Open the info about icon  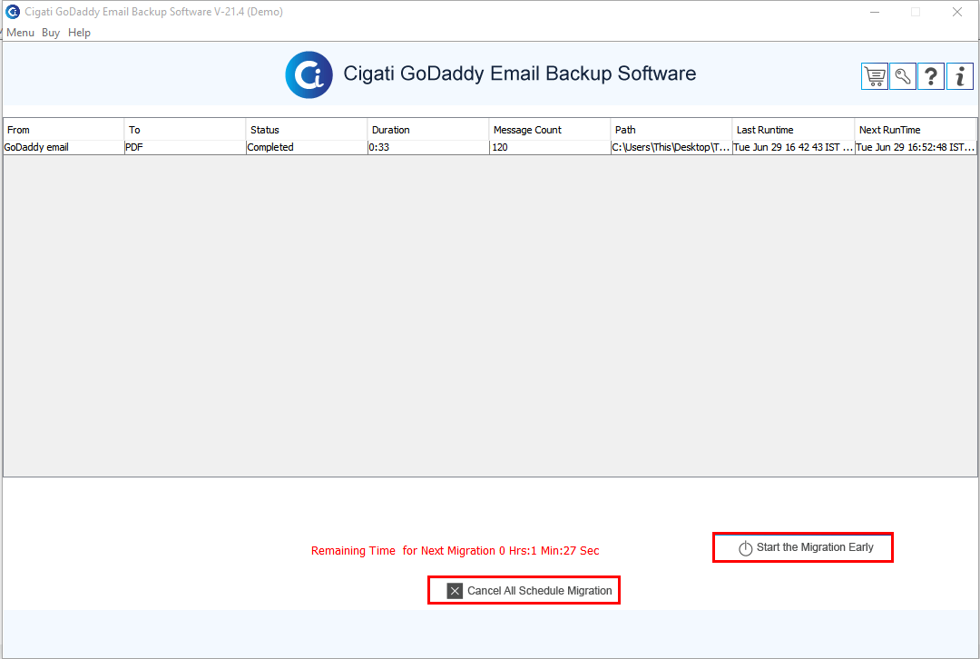pos(960,77)
